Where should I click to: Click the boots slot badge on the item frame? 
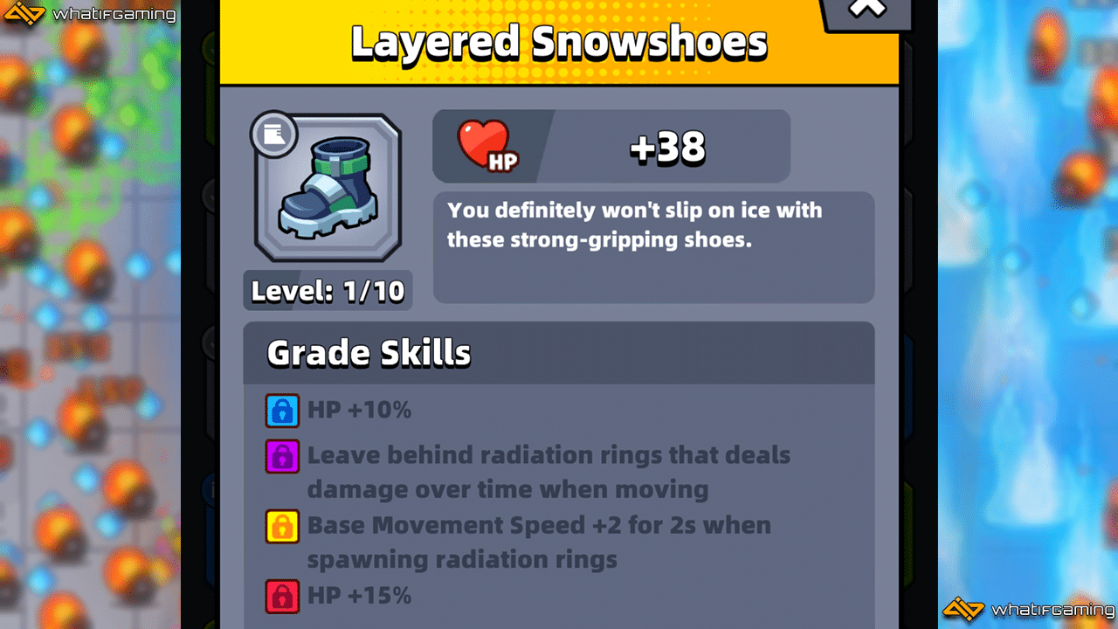click(x=274, y=134)
